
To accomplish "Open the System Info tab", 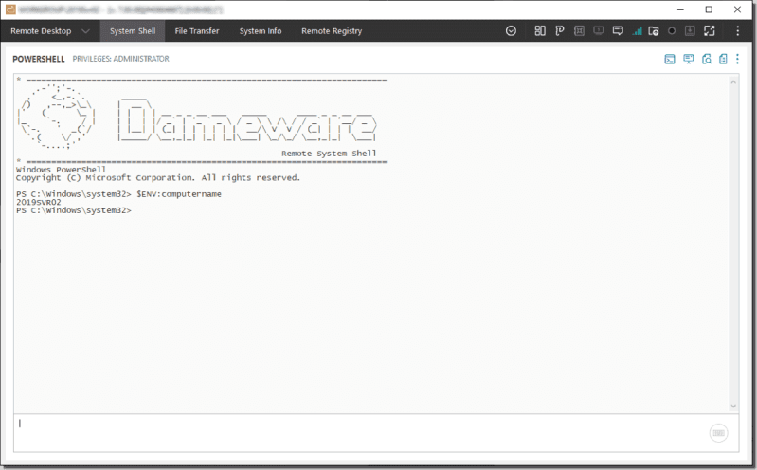I will 261,31.
